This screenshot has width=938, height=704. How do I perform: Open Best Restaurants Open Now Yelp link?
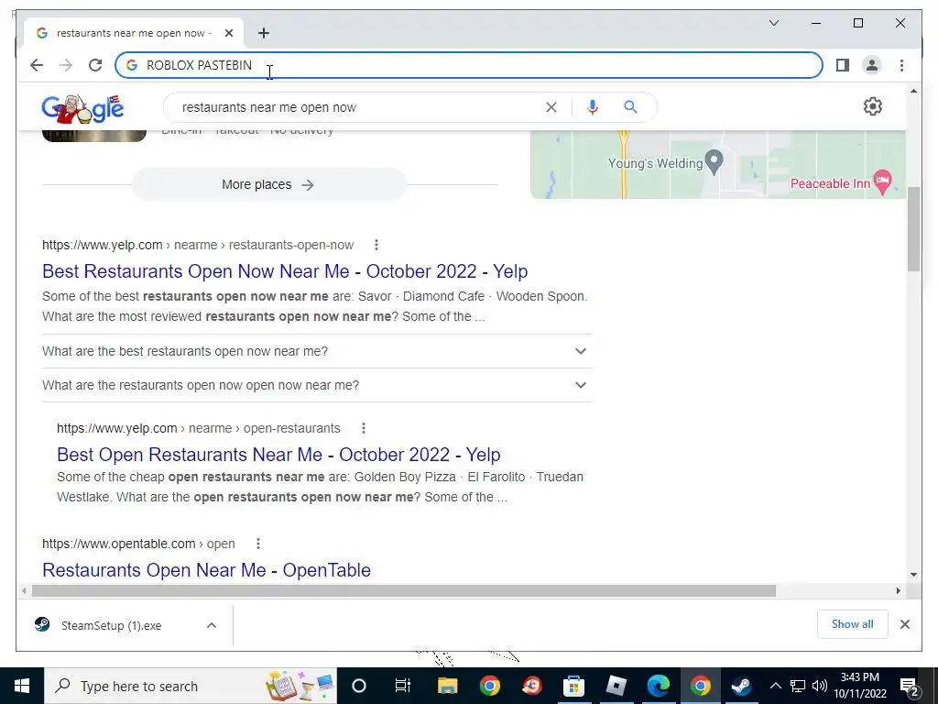[285, 271]
